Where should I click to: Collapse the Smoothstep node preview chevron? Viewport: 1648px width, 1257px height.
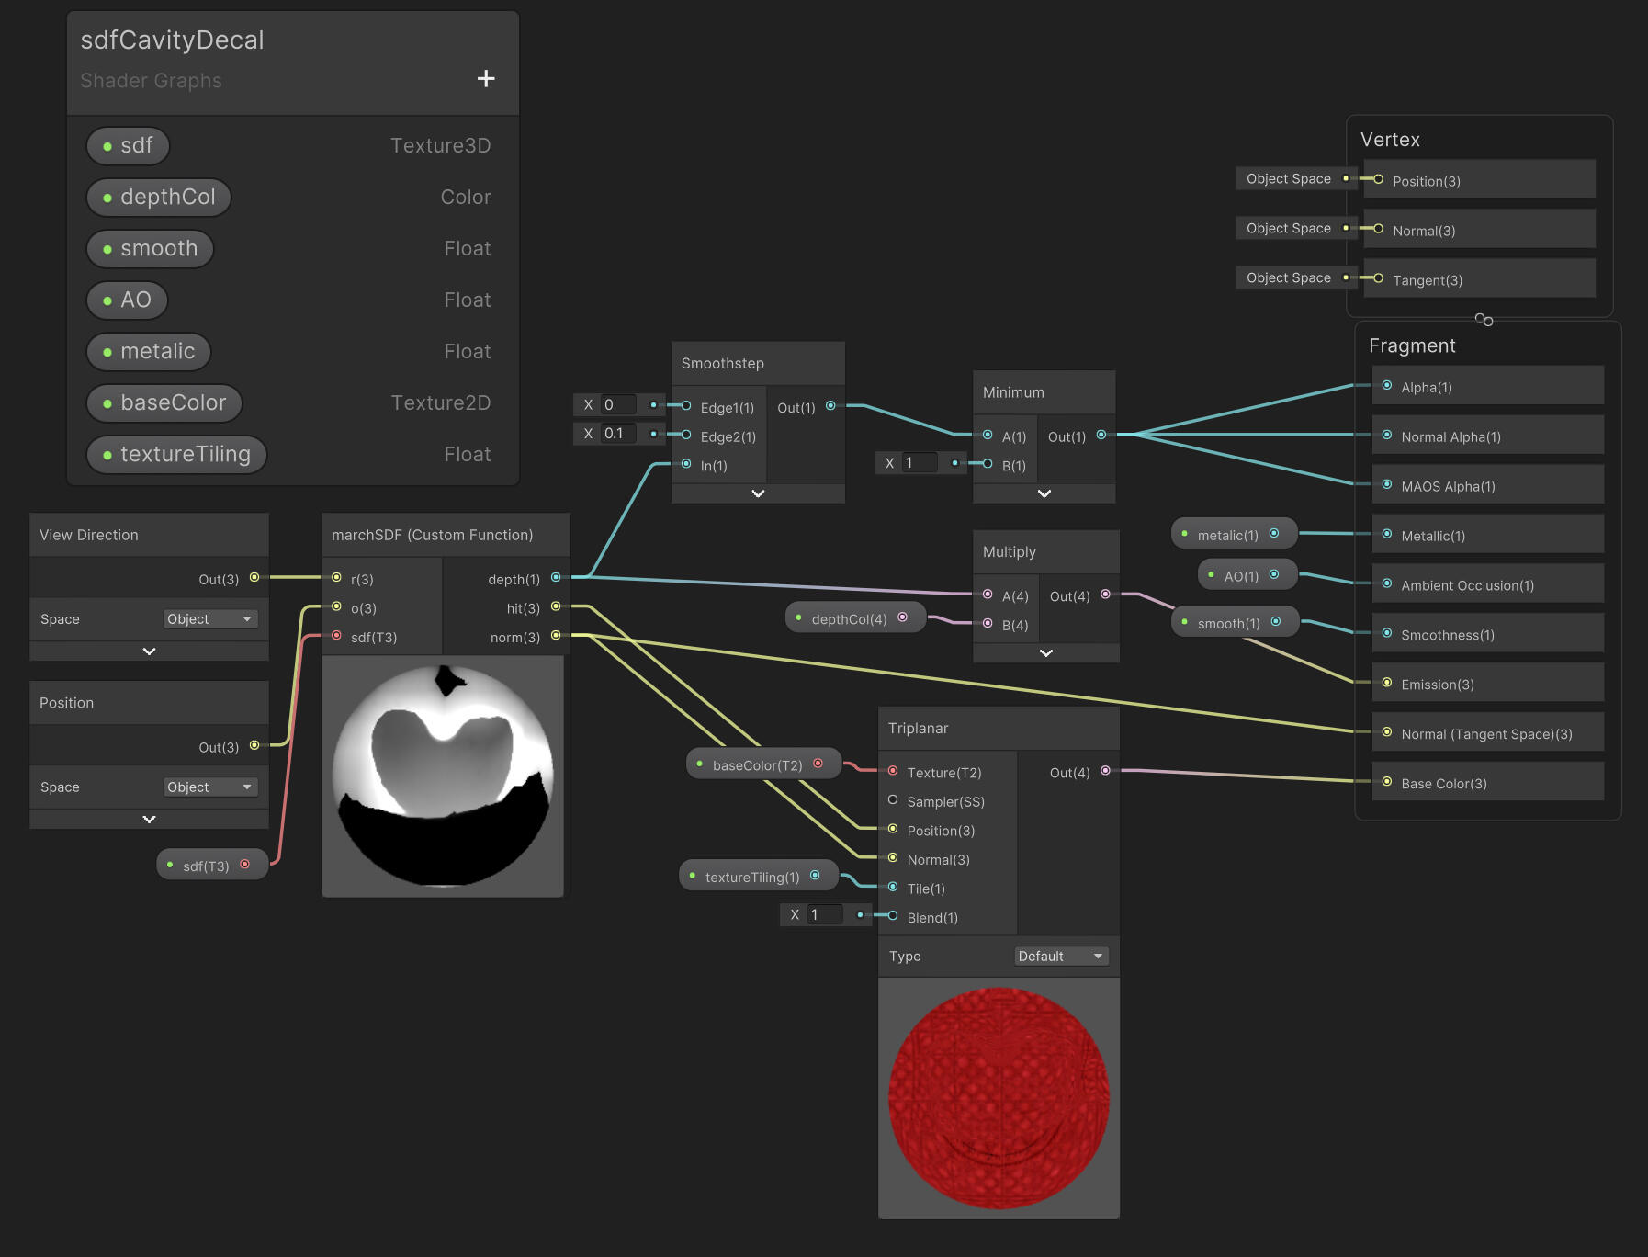click(758, 493)
